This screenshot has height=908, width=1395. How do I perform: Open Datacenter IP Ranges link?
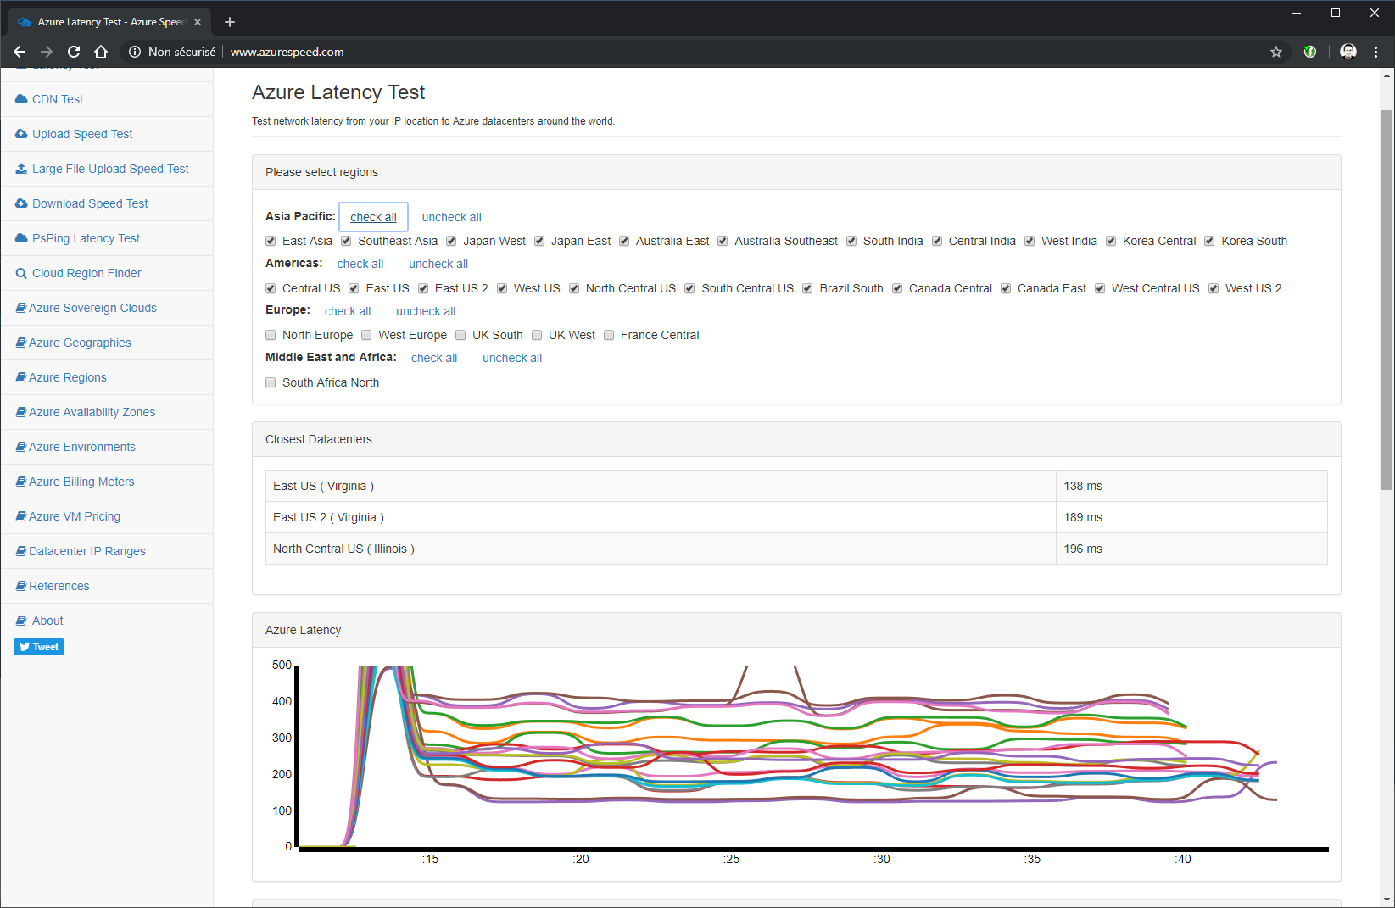[87, 551]
